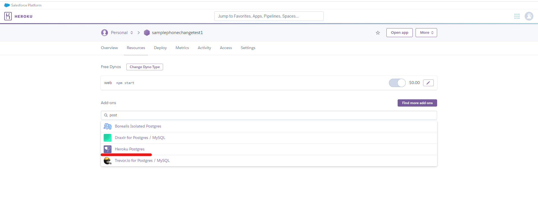Go to the Deploy tab

coord(160,48)
